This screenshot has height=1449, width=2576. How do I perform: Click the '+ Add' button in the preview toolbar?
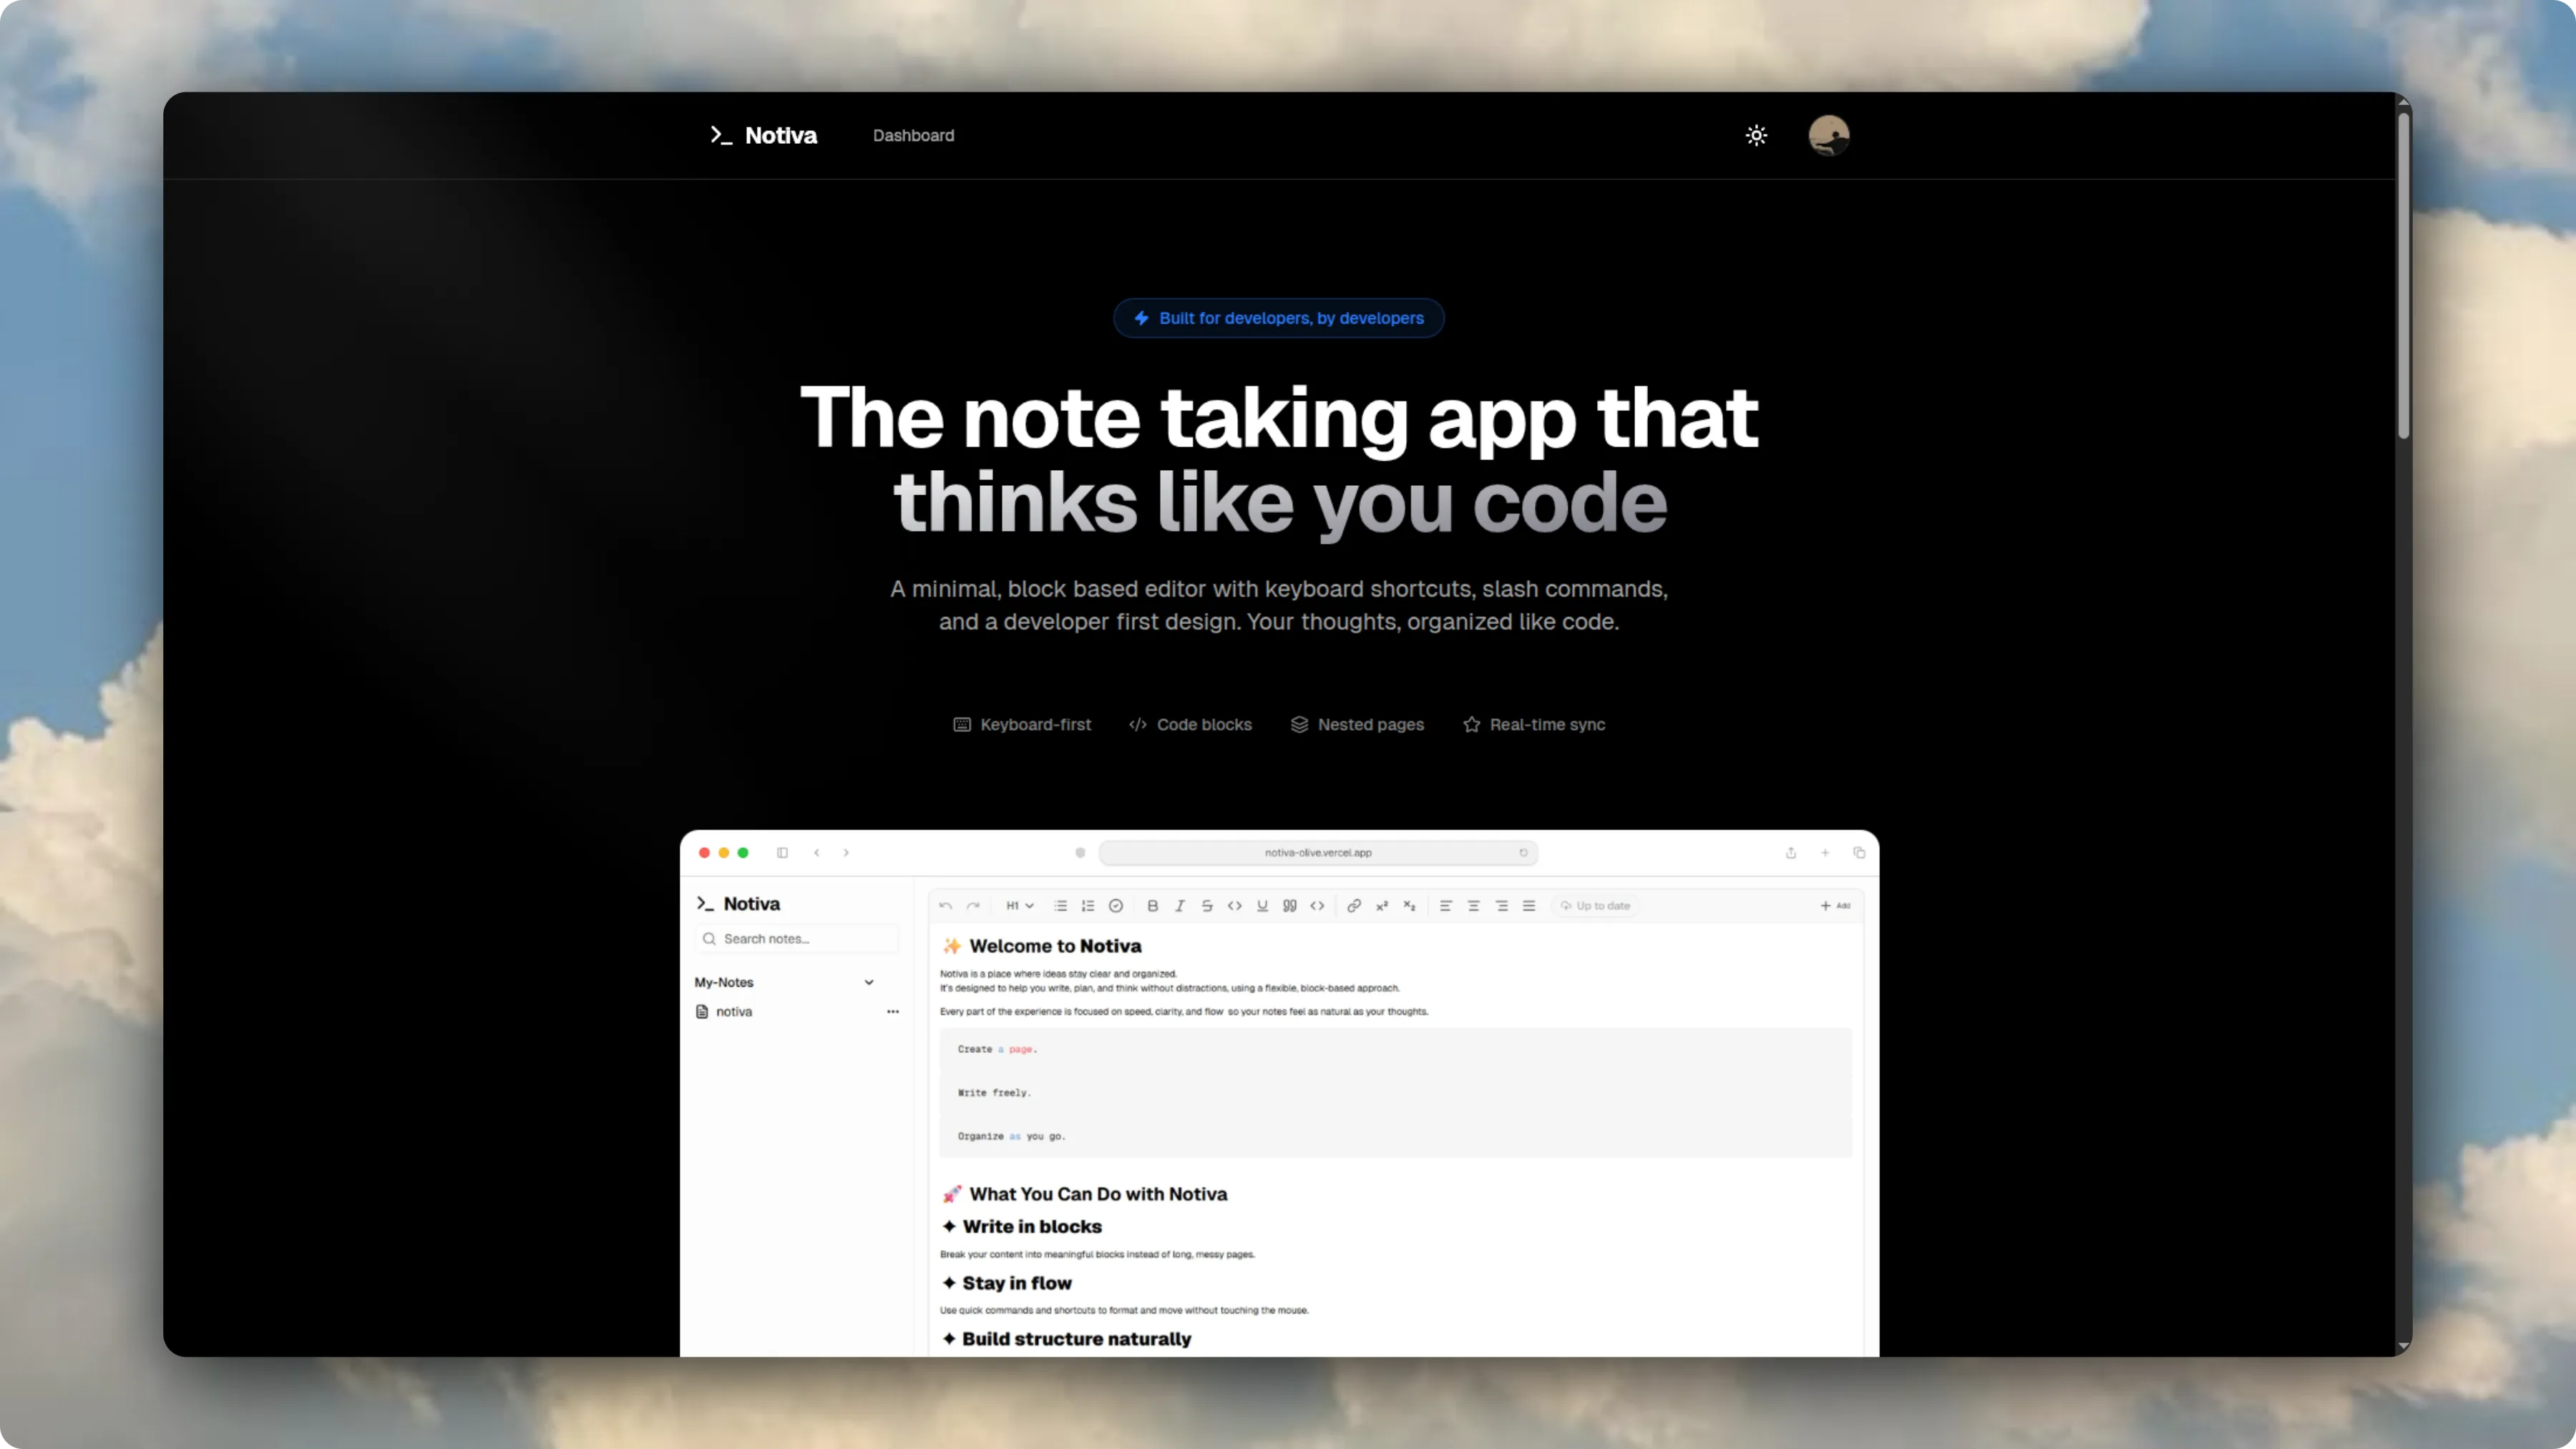click(1835, 906)
